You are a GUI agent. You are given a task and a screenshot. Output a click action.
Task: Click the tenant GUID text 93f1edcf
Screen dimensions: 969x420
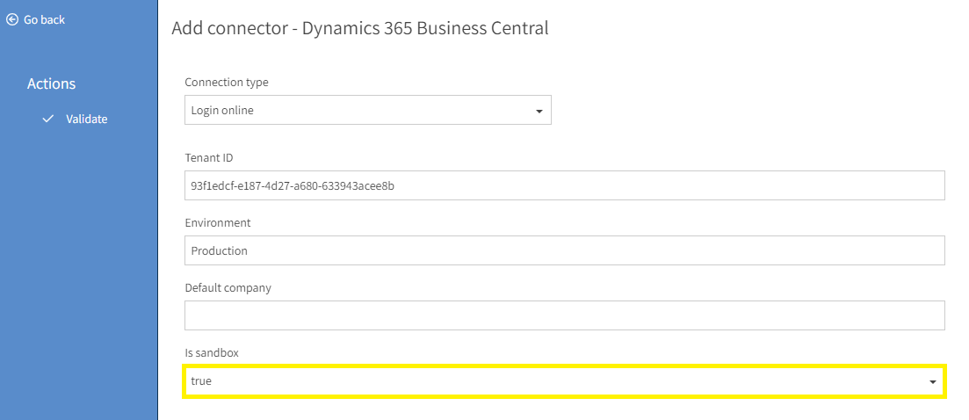(293, 186)
